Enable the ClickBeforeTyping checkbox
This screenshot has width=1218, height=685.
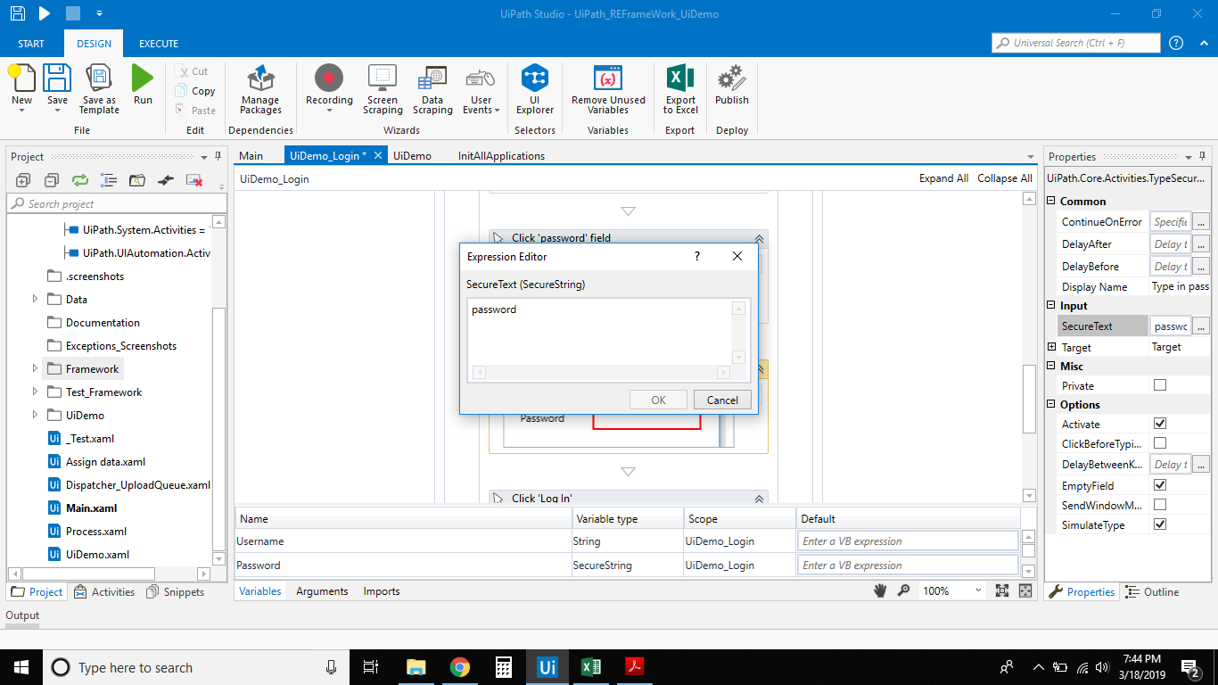(x=1160, y=443)
